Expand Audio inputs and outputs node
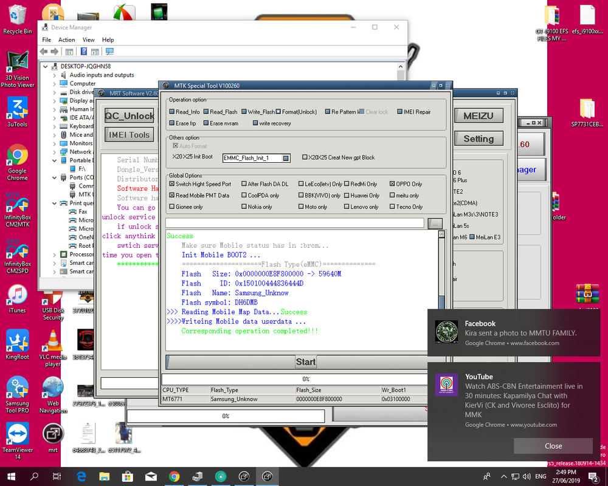The image size is (608, 486). coord(54,75)
